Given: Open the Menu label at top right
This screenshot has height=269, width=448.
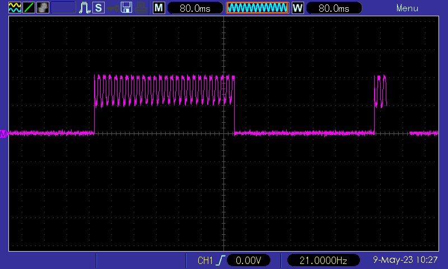Looking at the screenshot, I should click(407, 8).
